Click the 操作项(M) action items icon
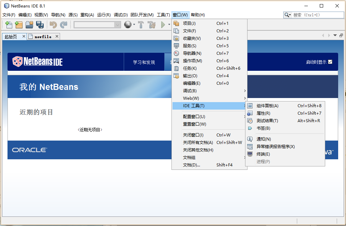 tap(176, 61)
